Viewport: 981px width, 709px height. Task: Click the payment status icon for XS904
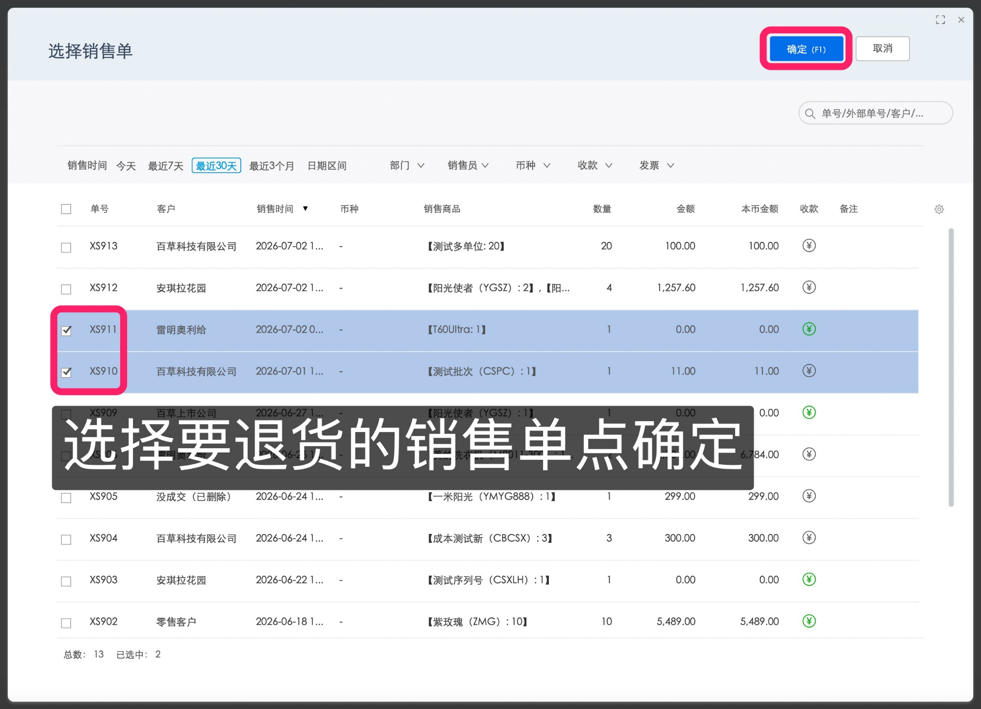tap(809, 538)
